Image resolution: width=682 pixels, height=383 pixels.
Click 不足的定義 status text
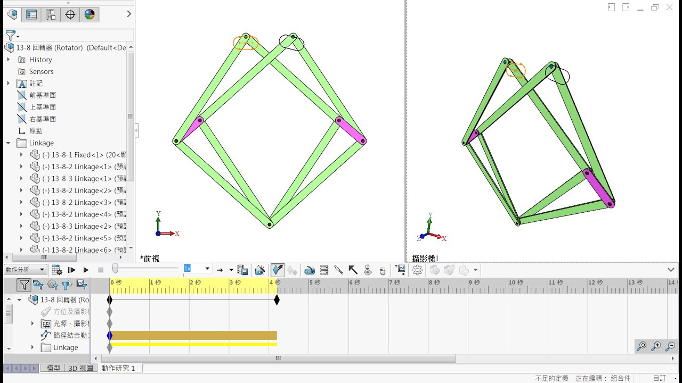(551, 378)
